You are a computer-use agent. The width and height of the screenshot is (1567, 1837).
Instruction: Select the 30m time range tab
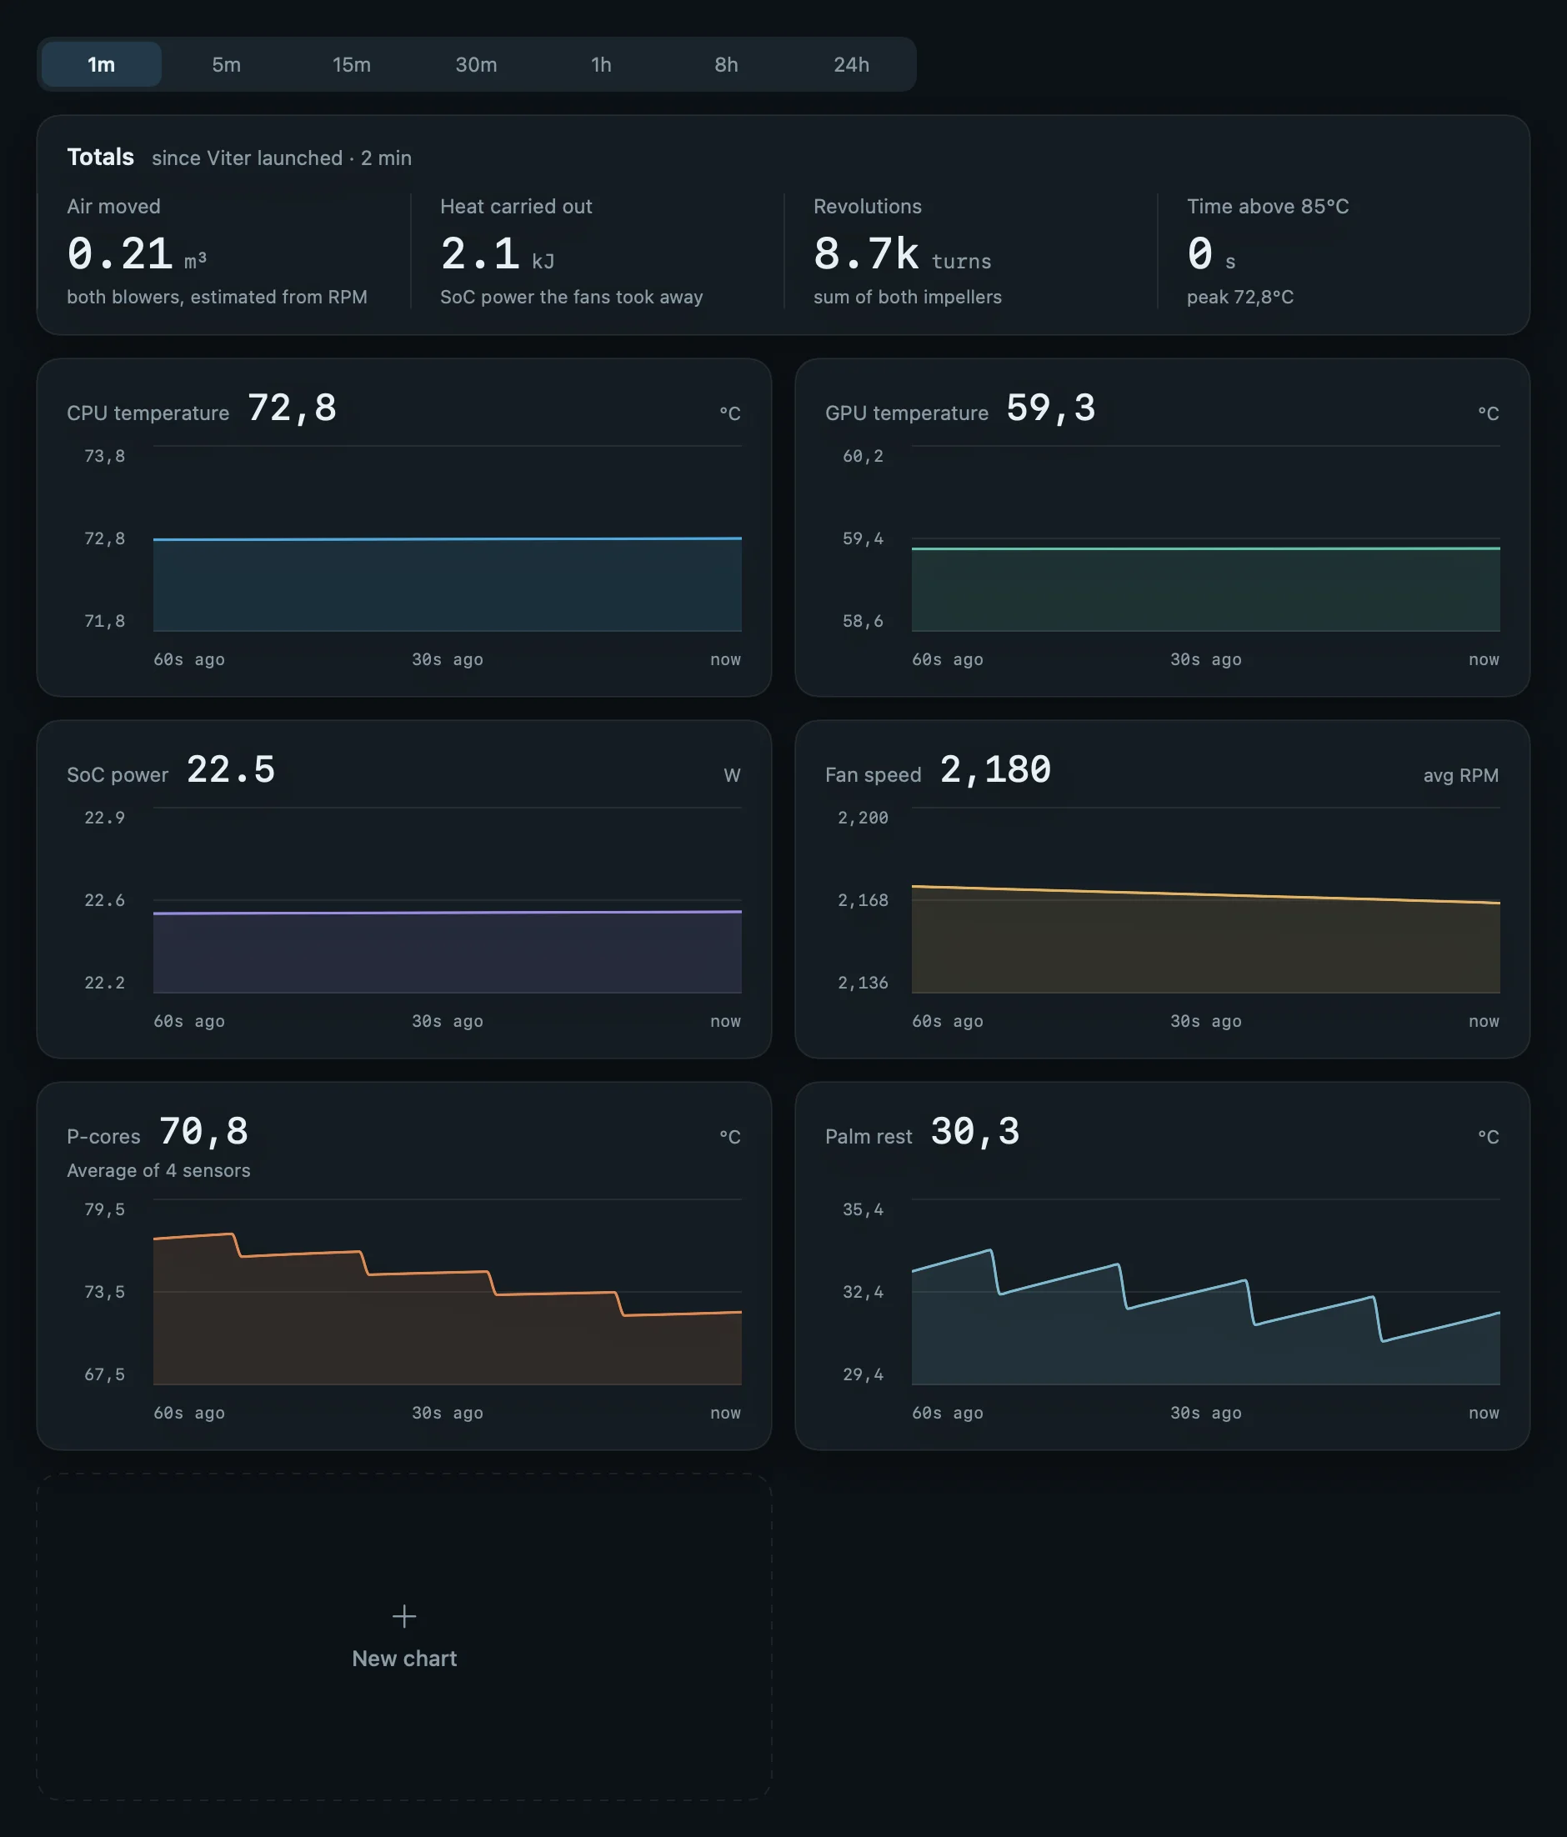point(476,64)
